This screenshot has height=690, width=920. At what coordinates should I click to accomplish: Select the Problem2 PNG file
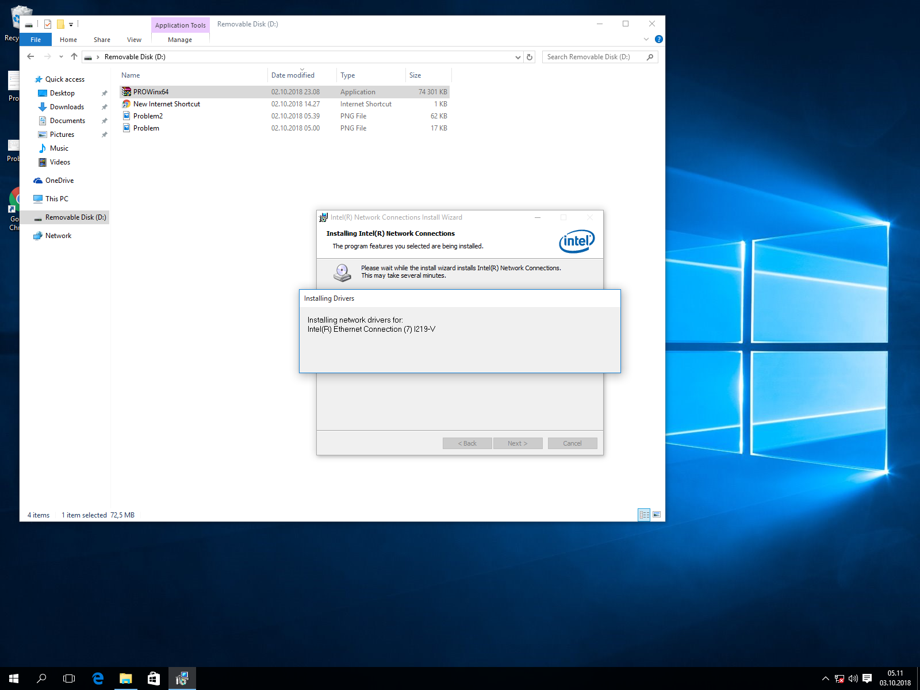click(x=284, y=116)
